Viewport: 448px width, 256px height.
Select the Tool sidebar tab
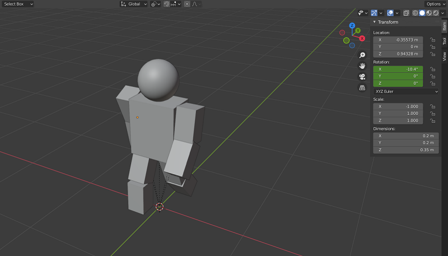pyautogui.click(x=444, y=41)
